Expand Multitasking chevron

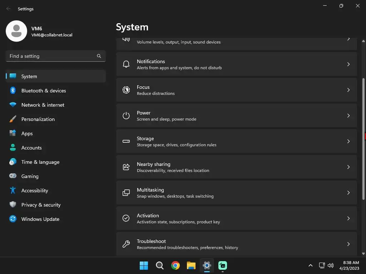[348, 193]
